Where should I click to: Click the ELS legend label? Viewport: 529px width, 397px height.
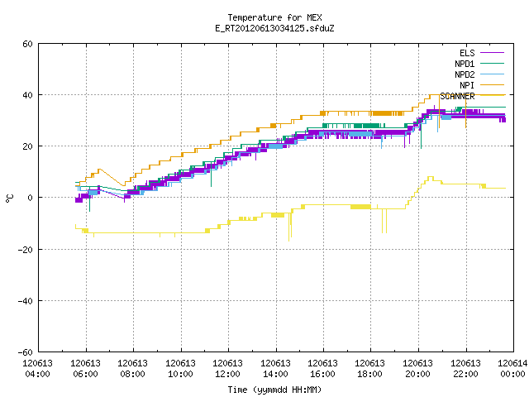(x=467, y=53)
